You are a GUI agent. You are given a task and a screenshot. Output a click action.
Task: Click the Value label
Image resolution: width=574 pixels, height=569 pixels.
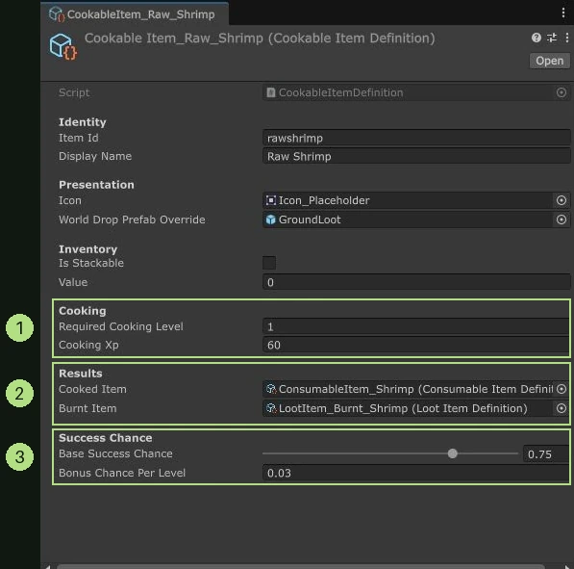73,282
